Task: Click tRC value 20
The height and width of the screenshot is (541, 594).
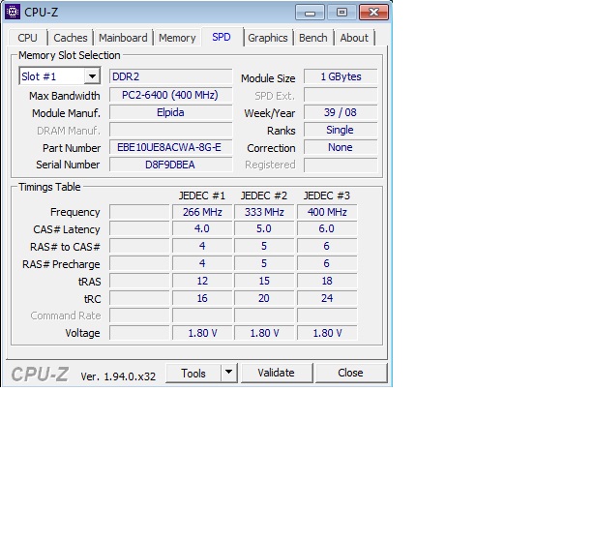Action: pyautogui.click(x=264, y=298)
